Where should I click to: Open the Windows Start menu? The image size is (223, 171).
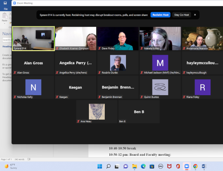(99, 166)
